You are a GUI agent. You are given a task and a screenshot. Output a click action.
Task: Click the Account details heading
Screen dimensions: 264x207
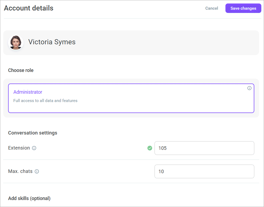29,8
